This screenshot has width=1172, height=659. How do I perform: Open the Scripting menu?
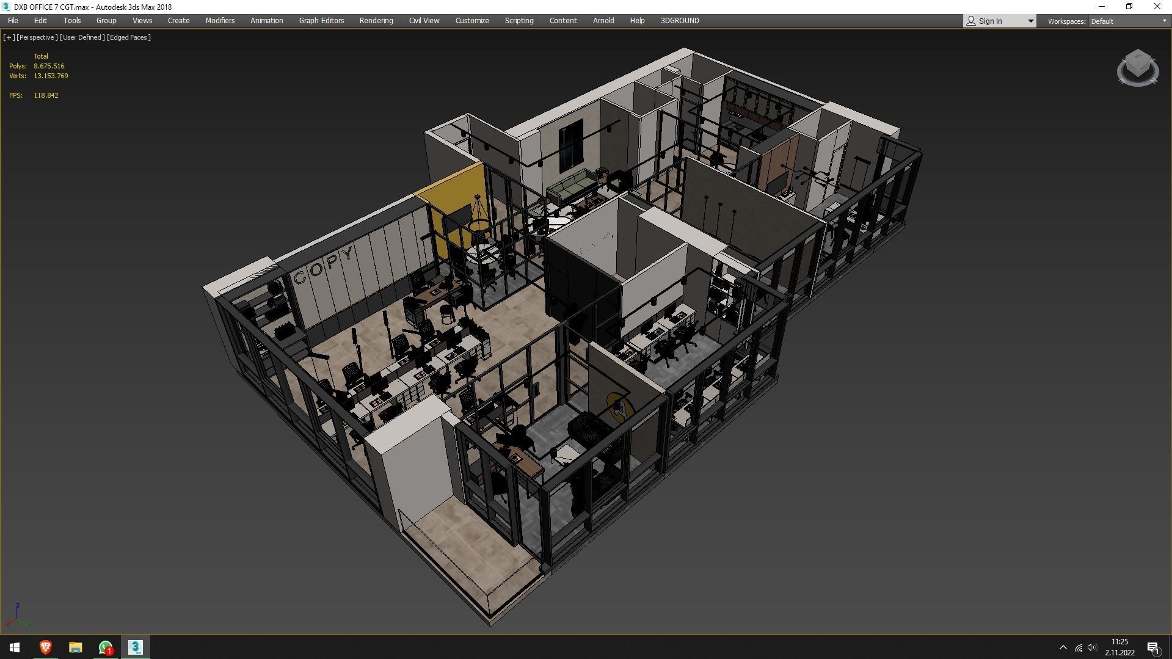point(519,21)
